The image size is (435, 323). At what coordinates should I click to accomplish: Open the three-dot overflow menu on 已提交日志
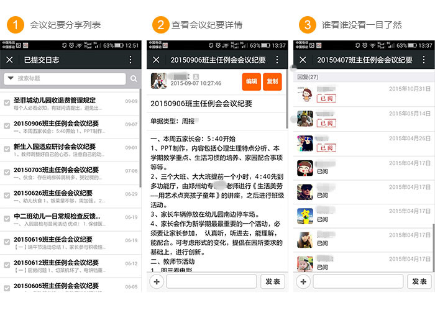[130, 60]
